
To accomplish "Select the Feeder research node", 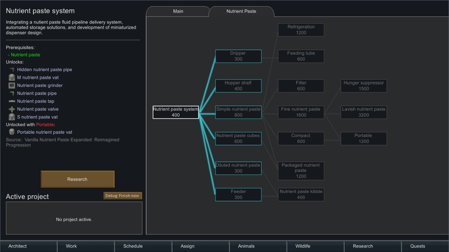I will click(x=238, y=194).
